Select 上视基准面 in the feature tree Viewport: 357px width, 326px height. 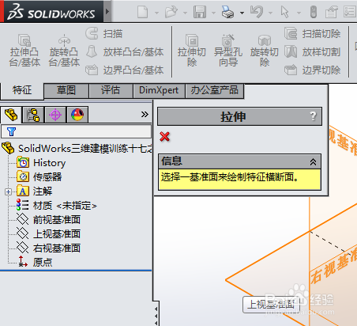point(49,234)
